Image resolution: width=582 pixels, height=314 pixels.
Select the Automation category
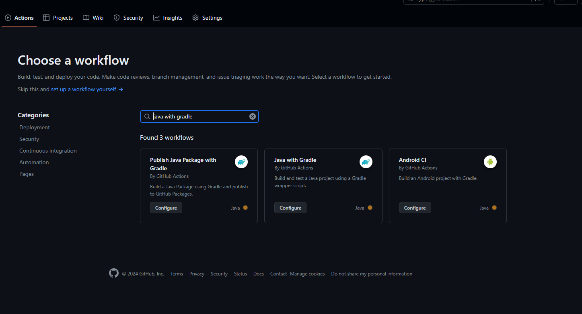pos(34,162)
